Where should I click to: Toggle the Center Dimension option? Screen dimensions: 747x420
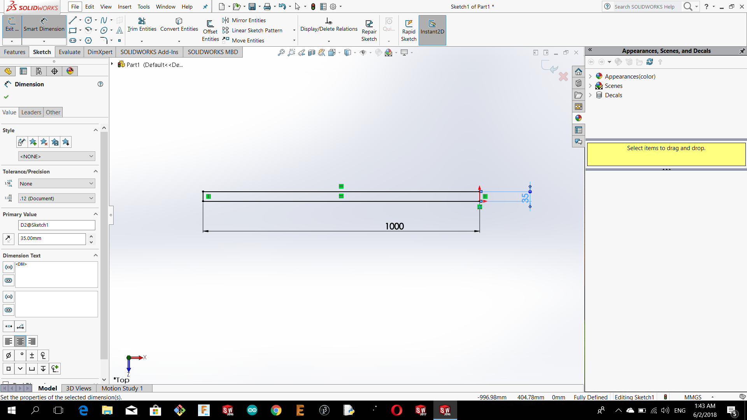click(x=9, y=326)
